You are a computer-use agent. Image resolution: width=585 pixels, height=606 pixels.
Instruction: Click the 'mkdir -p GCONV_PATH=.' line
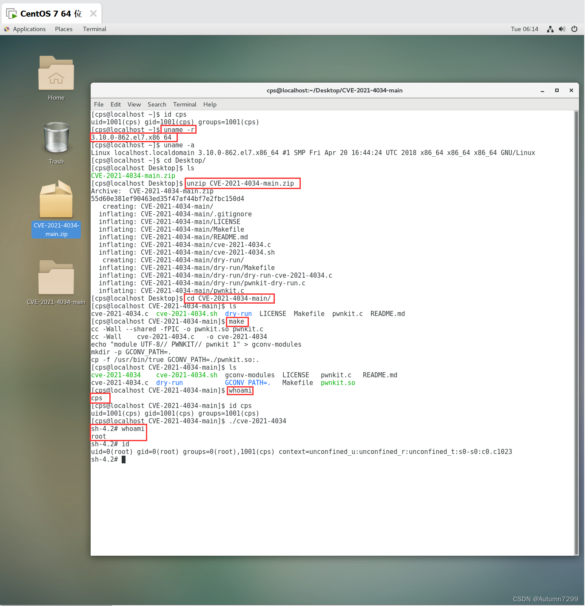[x=131, y=352]
